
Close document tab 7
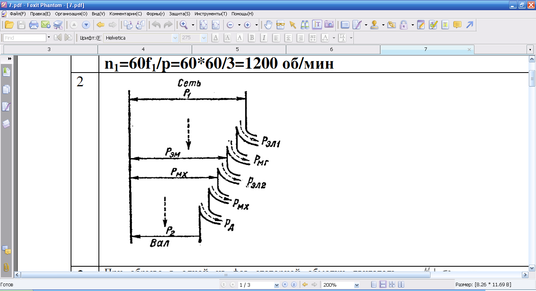coord(470,50)
